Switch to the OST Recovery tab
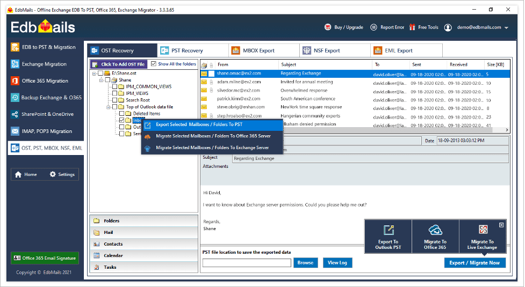Viewport: 525px width, 287px height. tap(122, 50)
